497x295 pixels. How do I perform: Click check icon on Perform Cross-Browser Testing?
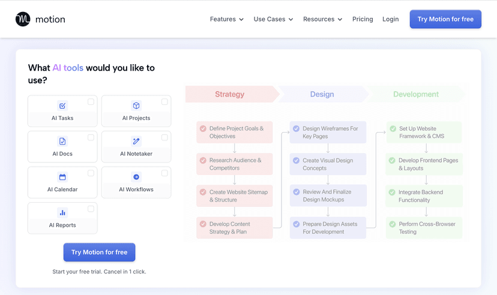click(x=393, y=224)
